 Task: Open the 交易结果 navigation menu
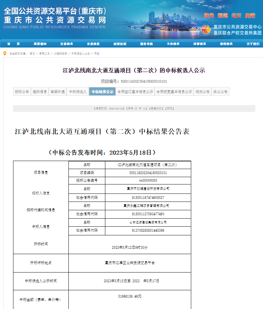[x=93, y=44]
